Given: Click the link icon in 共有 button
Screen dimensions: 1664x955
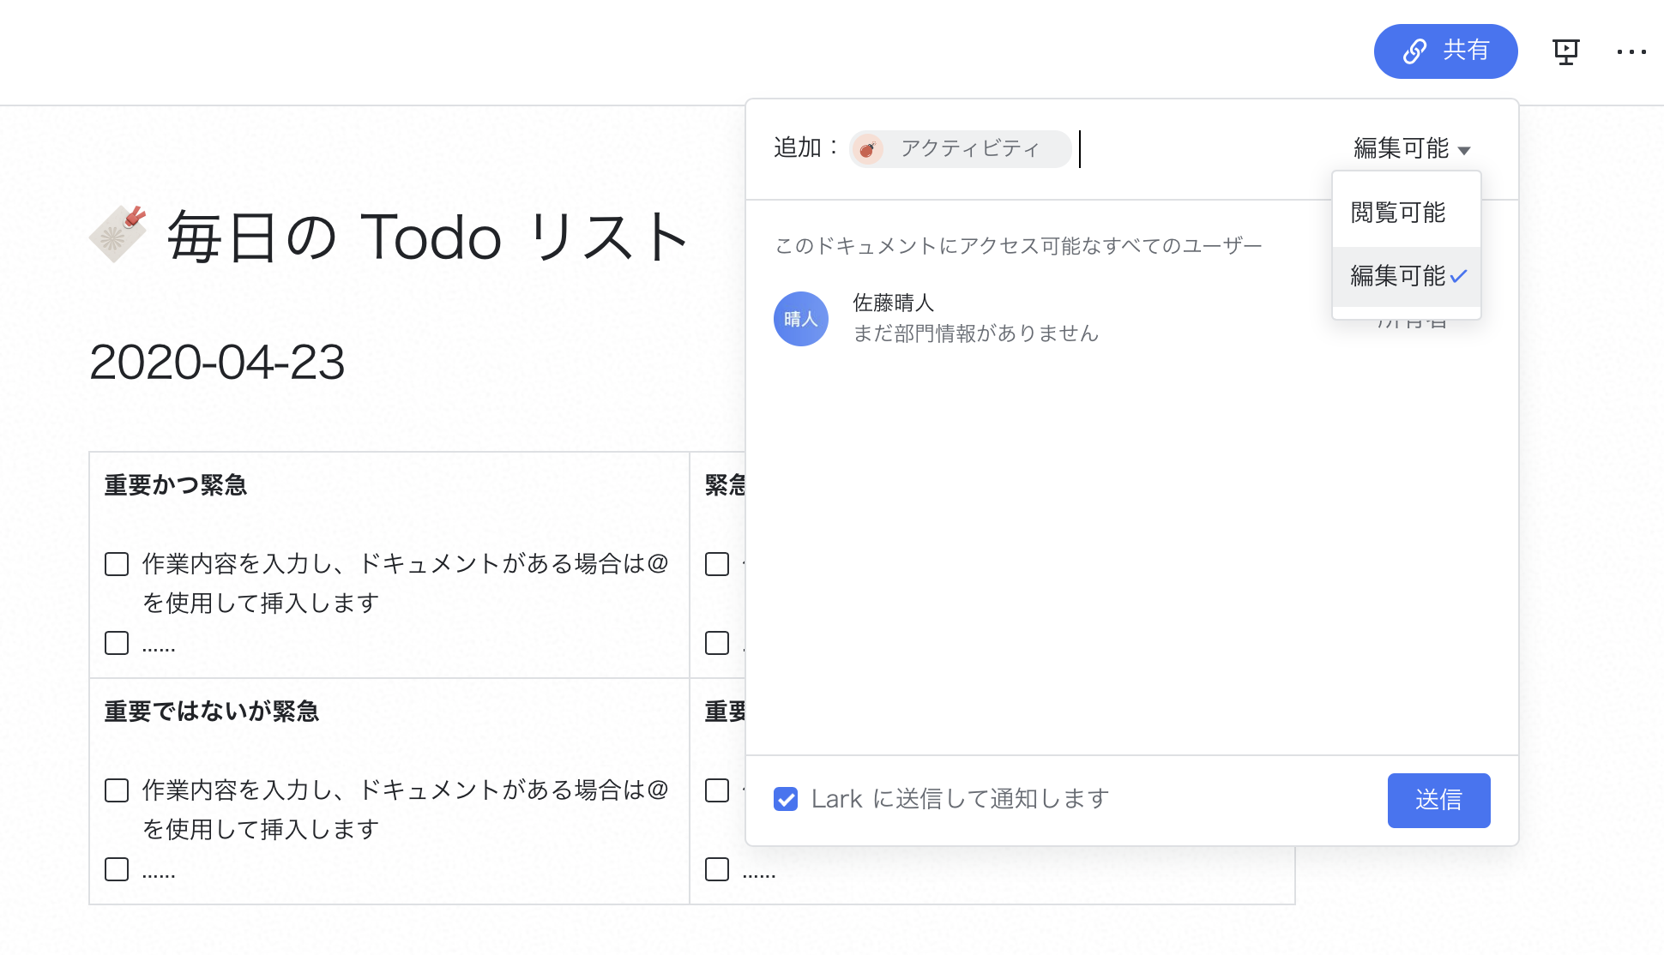Looking at the screenshot, I should point(1414,51).
